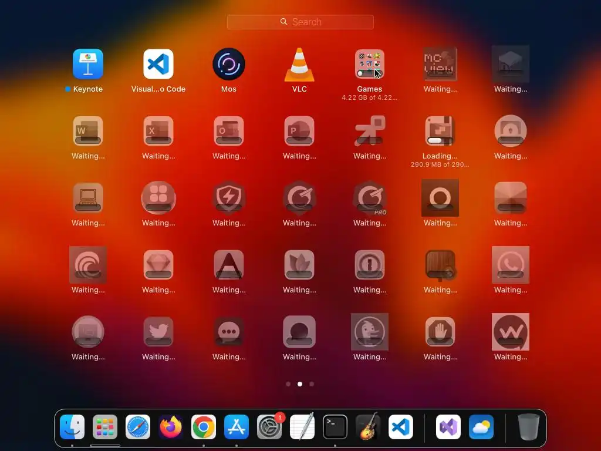Image resolution: width=601 pixels, height=451 pixels.
Task: Click the waiting round padlock icon
Action: pyautogui.click(x=511, y=131)
